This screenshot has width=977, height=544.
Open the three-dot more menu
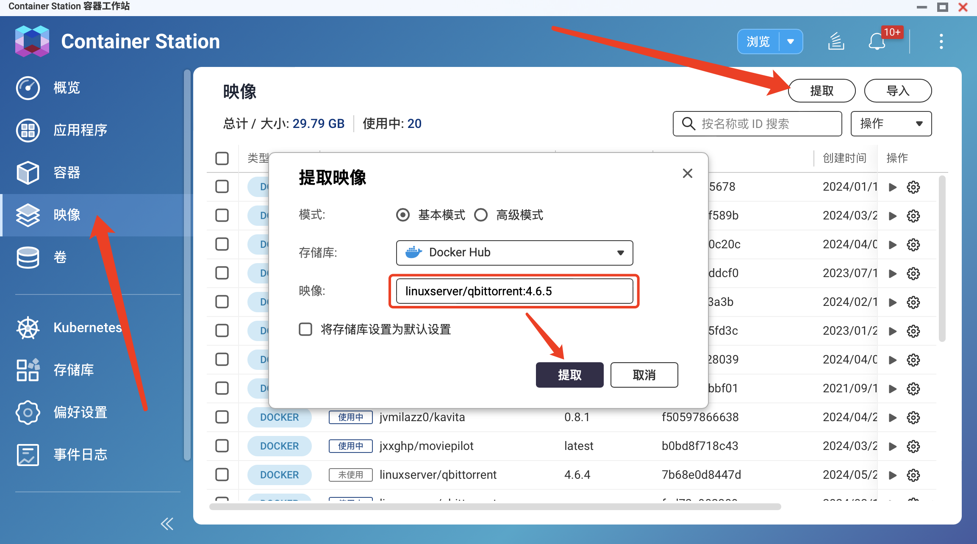[941, 42]
